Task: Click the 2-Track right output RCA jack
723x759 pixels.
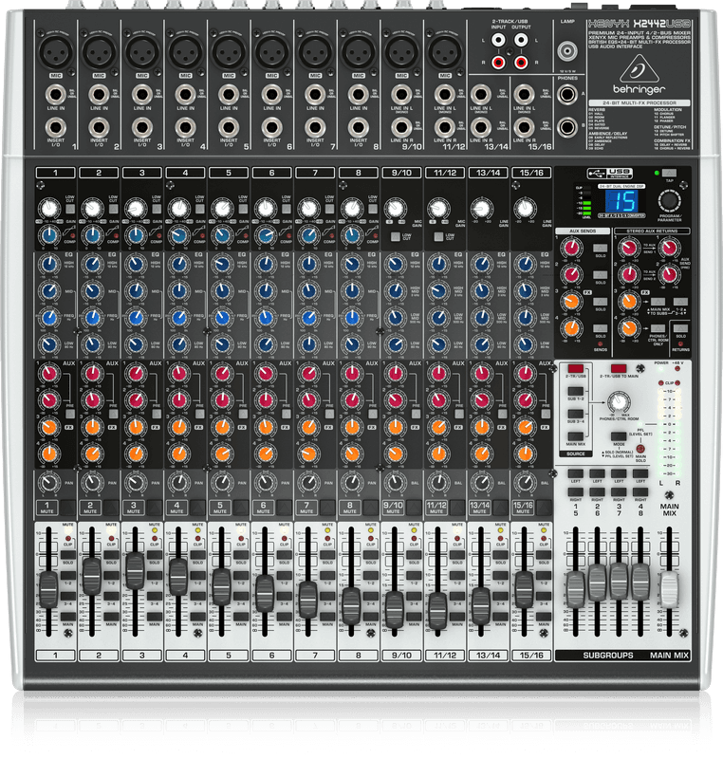Action: [x=521, y=62]
